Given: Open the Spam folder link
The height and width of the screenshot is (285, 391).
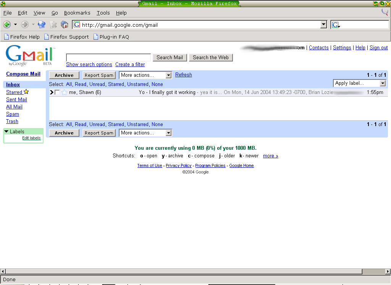Looking at the screenshot, I should click(x=13, y=114).
